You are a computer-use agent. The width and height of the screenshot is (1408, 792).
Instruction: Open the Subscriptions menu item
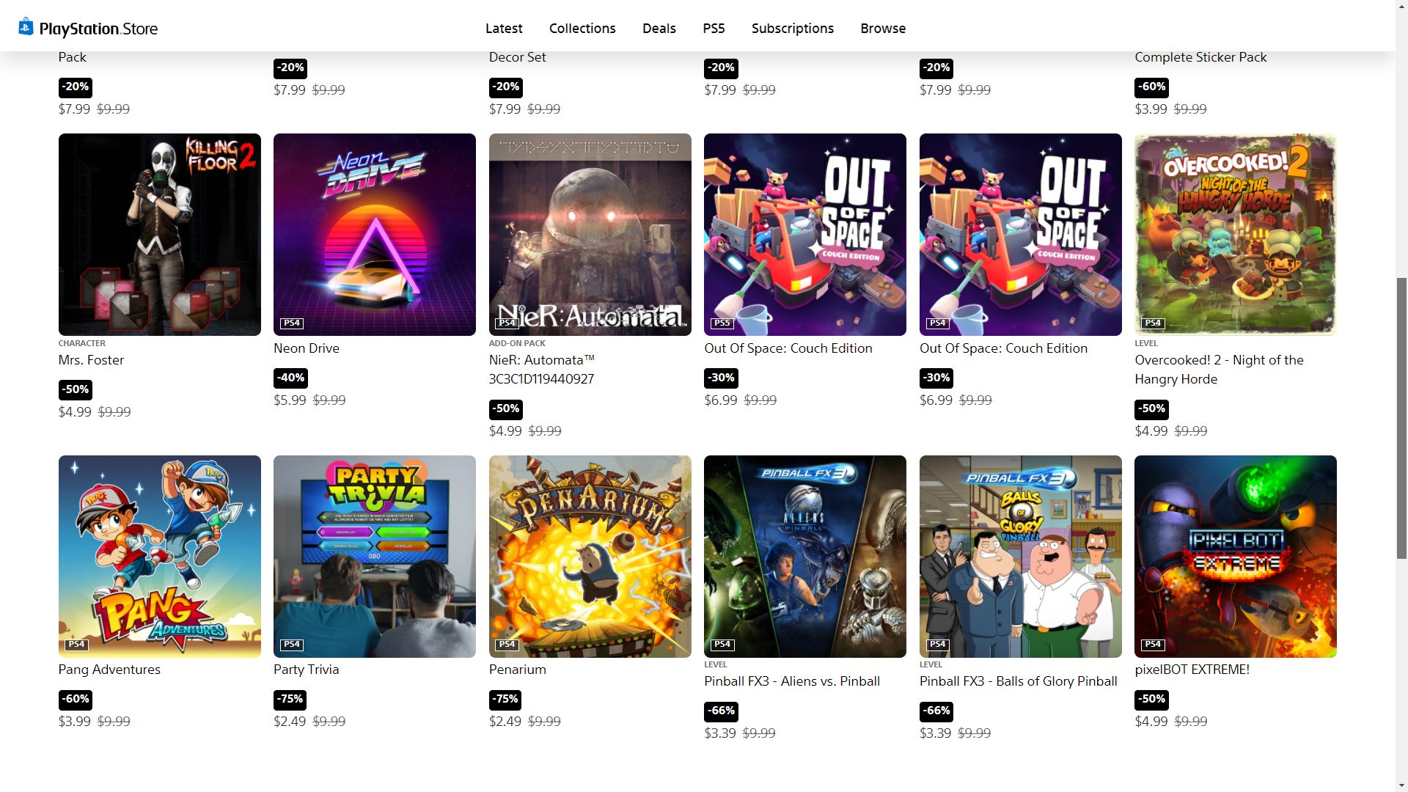792,29
